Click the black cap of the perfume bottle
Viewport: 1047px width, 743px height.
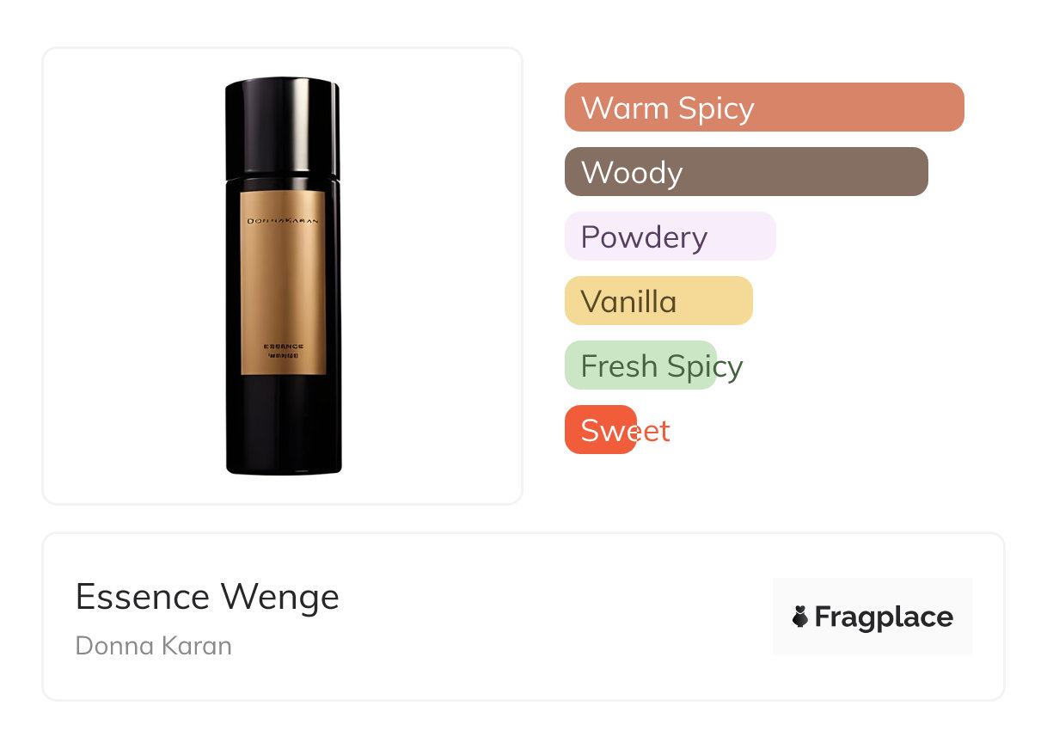tap(283, 126)
